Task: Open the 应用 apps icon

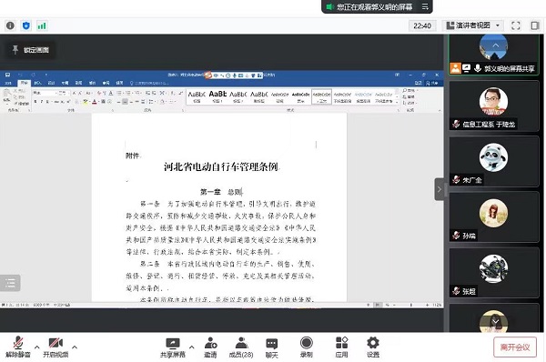Action: [341, 347]
